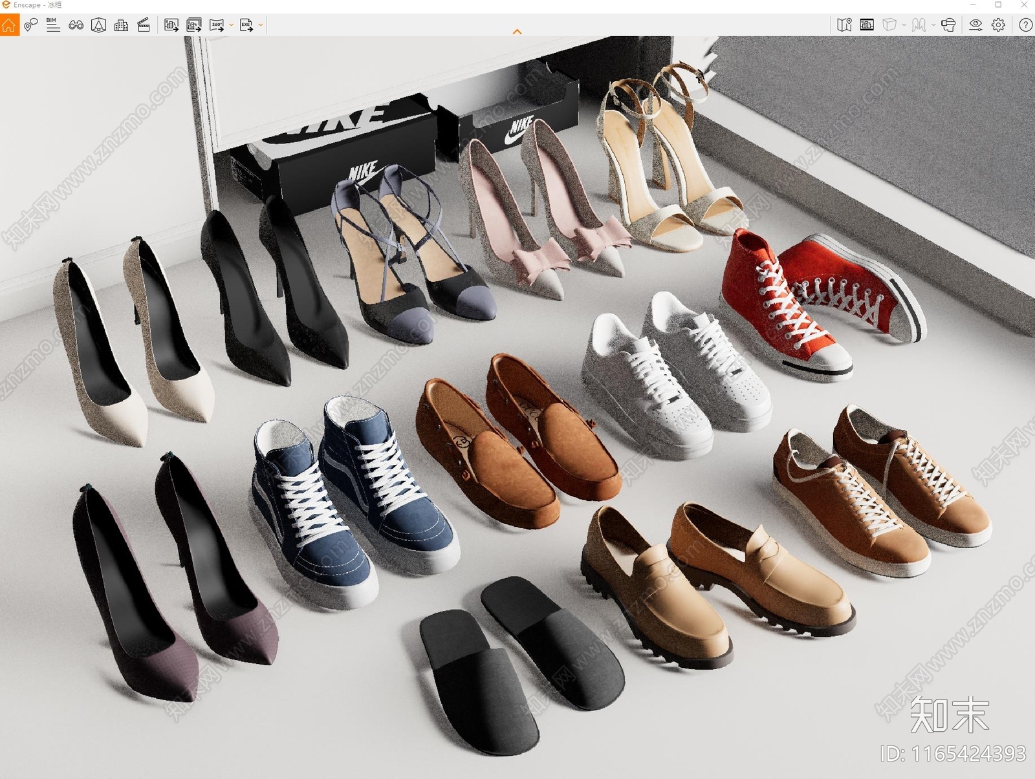Export 360° panorama icon

(x=217, y=25)
